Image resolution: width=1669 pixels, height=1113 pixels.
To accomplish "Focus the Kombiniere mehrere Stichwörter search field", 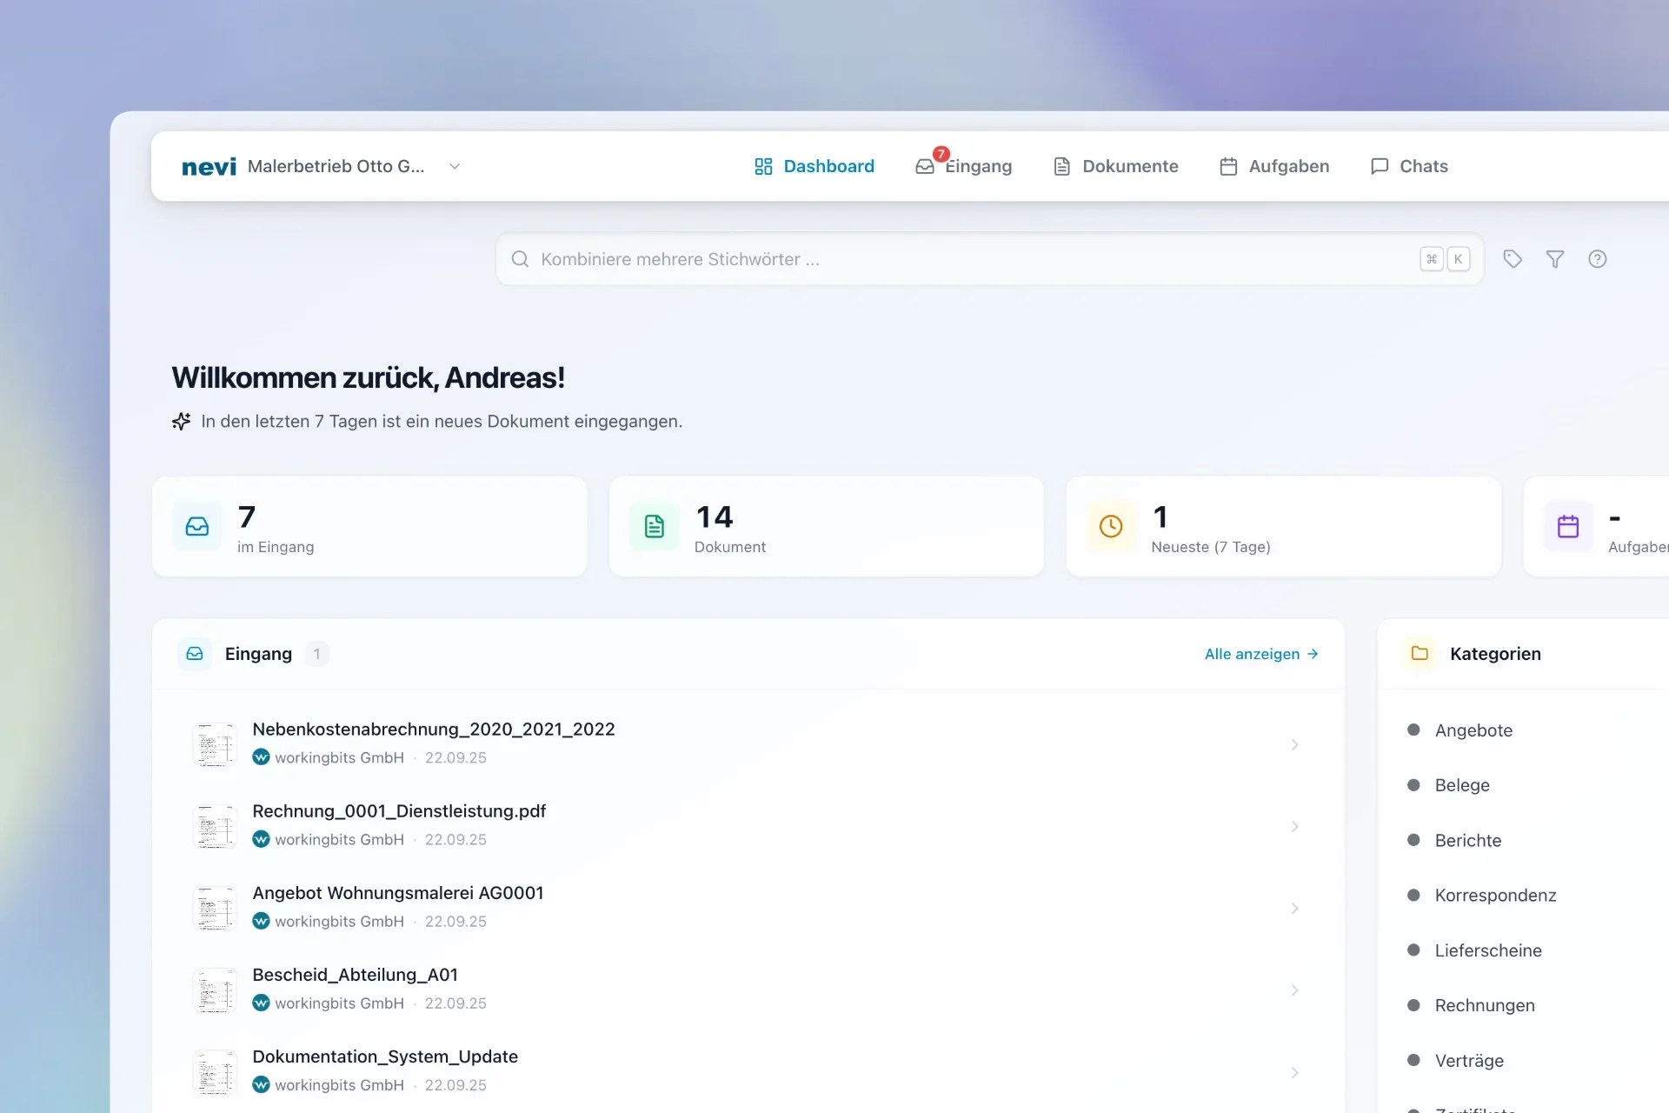I will pos(956,259).
